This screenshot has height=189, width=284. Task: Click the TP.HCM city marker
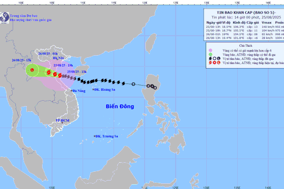(62, 123)
